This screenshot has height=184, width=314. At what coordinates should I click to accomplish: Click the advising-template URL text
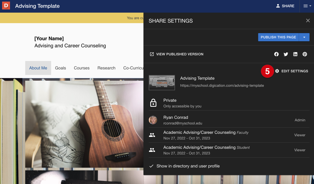pyautogui.click(x=222, y=86)
